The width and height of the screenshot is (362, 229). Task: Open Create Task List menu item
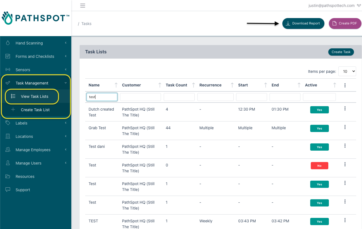pyautogui.click(x=35, y=109)
